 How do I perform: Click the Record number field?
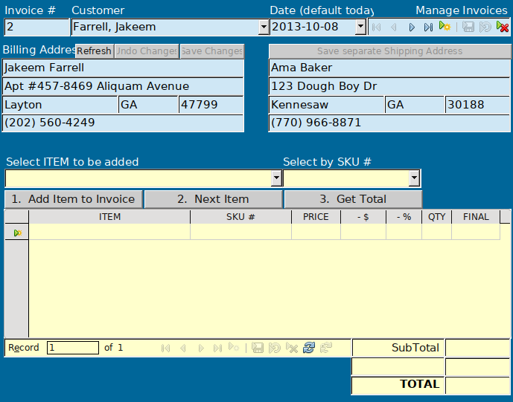click(x=72, y=348)
